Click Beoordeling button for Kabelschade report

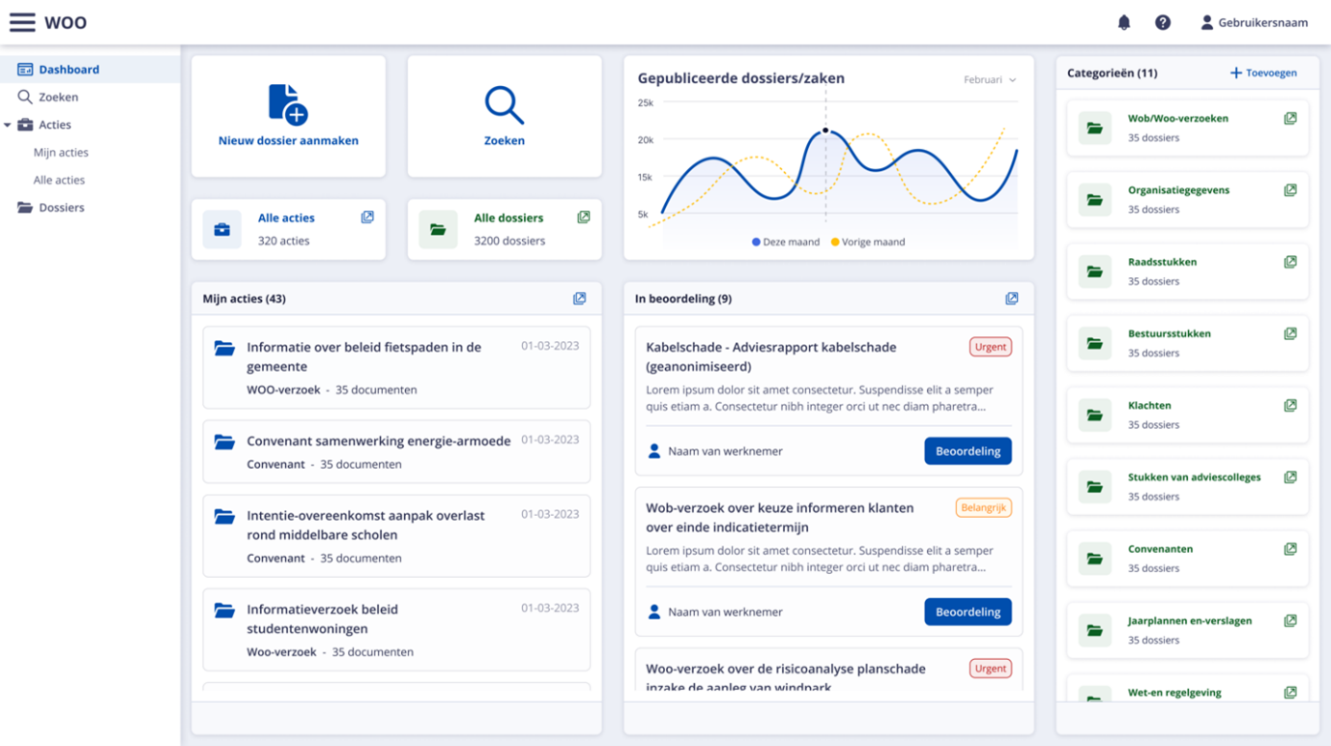pyautogui.click(x=967, y=451)
